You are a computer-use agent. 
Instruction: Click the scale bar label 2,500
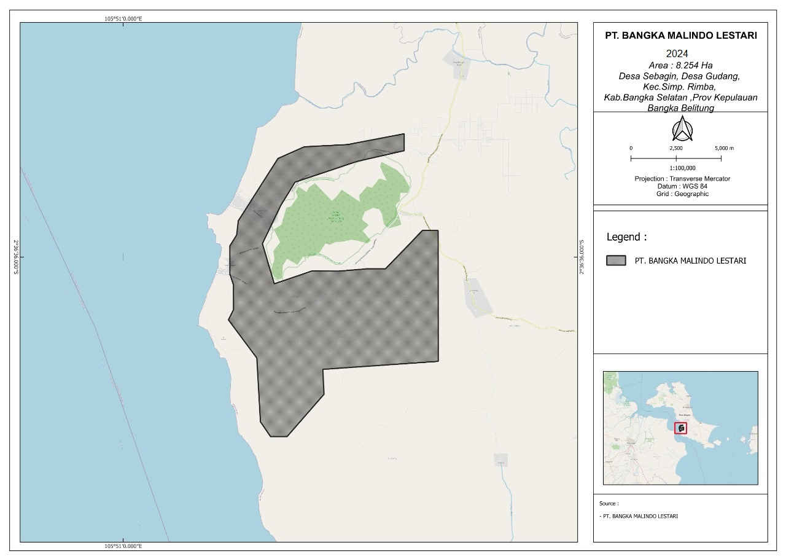675,149
